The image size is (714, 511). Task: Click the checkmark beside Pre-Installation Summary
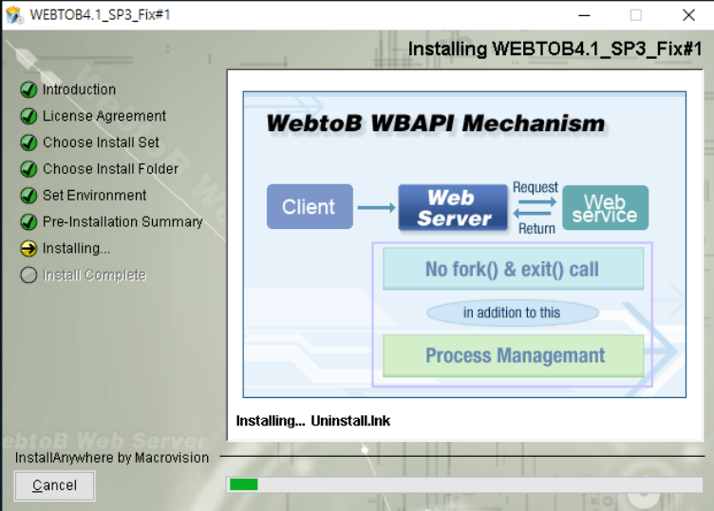(x=28, y=222)
